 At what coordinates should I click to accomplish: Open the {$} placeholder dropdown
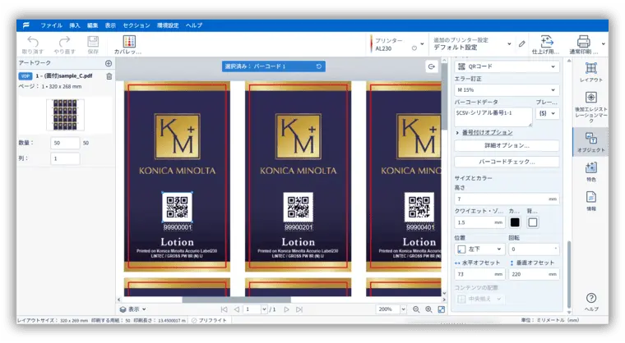[547, 113]
